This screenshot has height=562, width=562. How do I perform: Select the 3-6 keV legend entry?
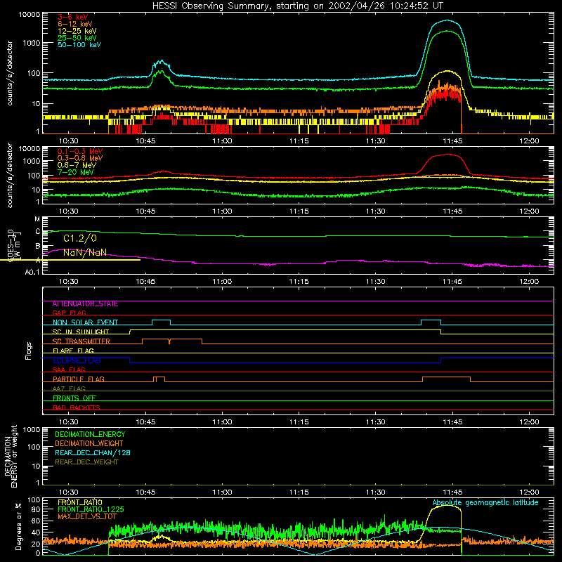click(72, 17)
